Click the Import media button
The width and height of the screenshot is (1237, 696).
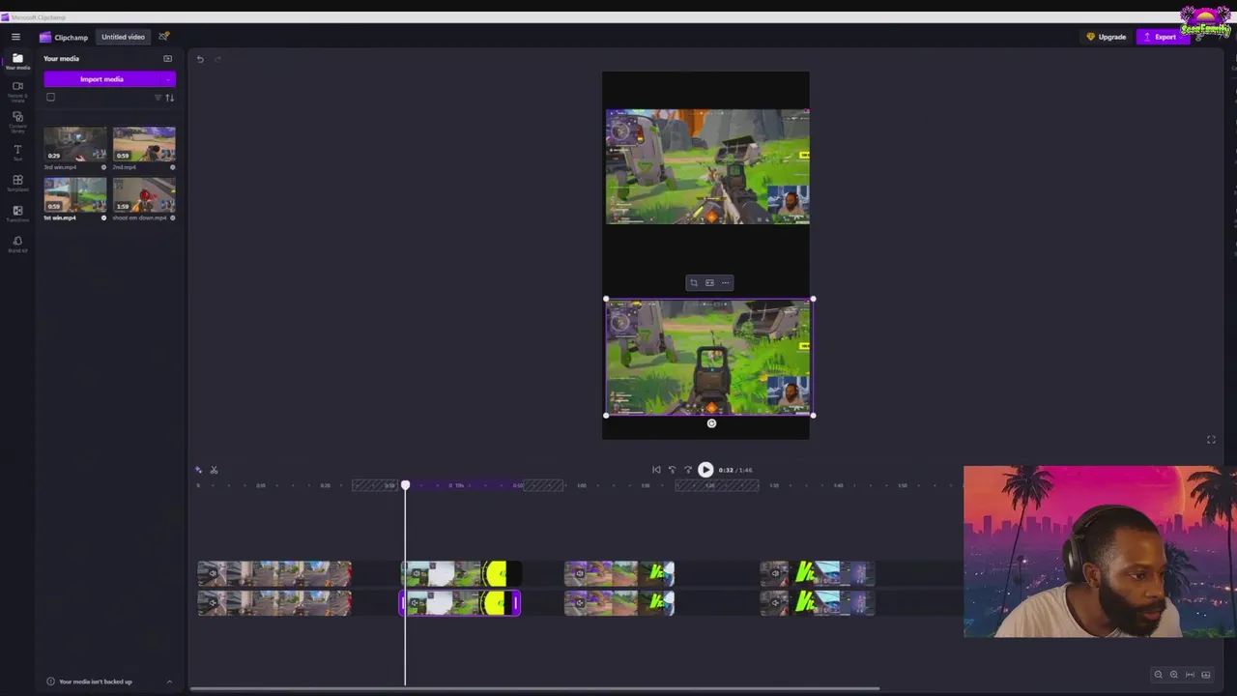point(102,79)
